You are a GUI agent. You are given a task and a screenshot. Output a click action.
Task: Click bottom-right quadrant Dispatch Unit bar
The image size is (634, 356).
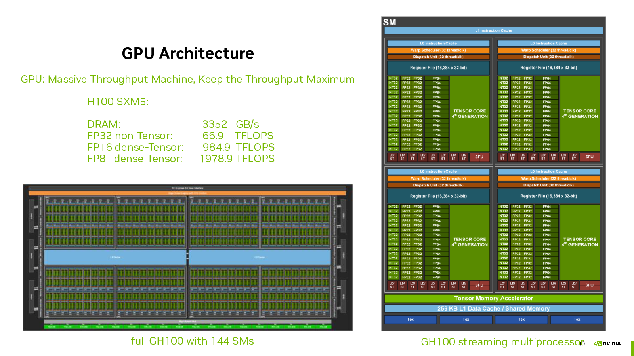[549, 185]
